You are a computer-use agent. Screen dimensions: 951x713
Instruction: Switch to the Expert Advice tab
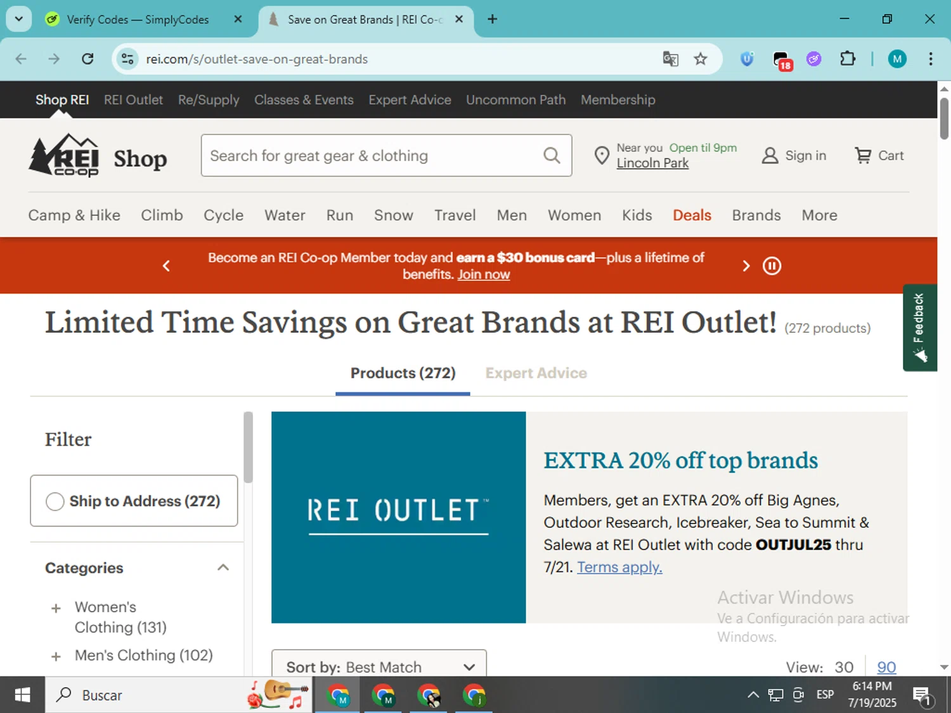pos(536,373)
